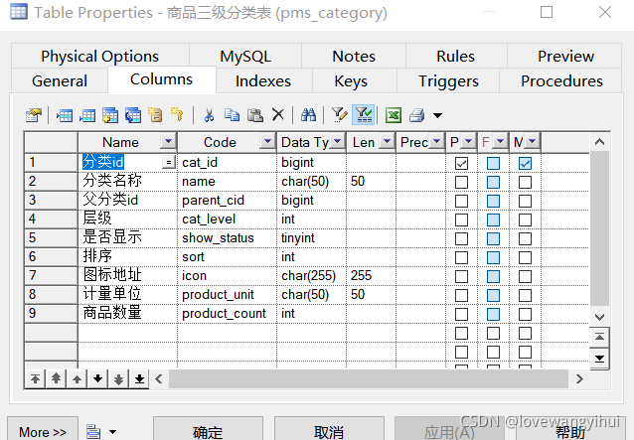Open Len column header filter dropdown
Image resolution: width=634 pixels, height=440 pixels.
click(x=387, y=141)
